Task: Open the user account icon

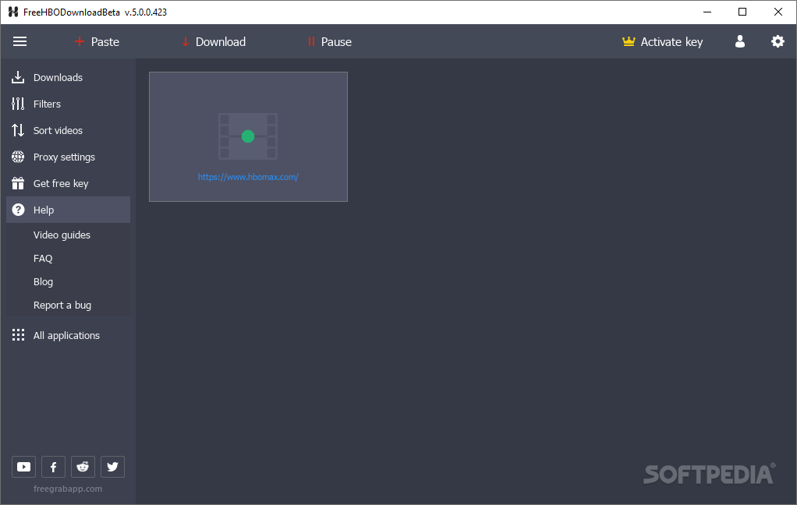Action: (740, 41)
